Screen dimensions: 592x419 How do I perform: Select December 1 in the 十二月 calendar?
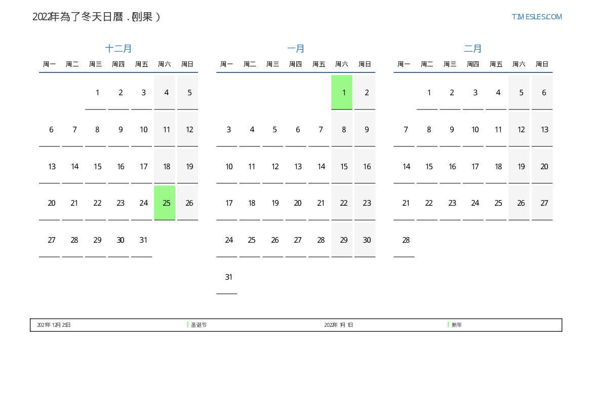[97, 93]
